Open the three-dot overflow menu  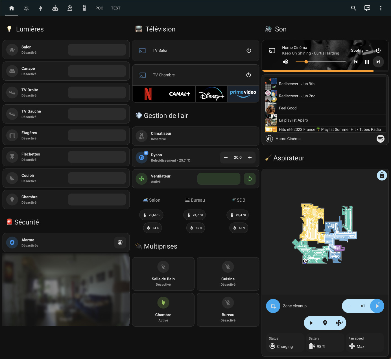(381, 8)
